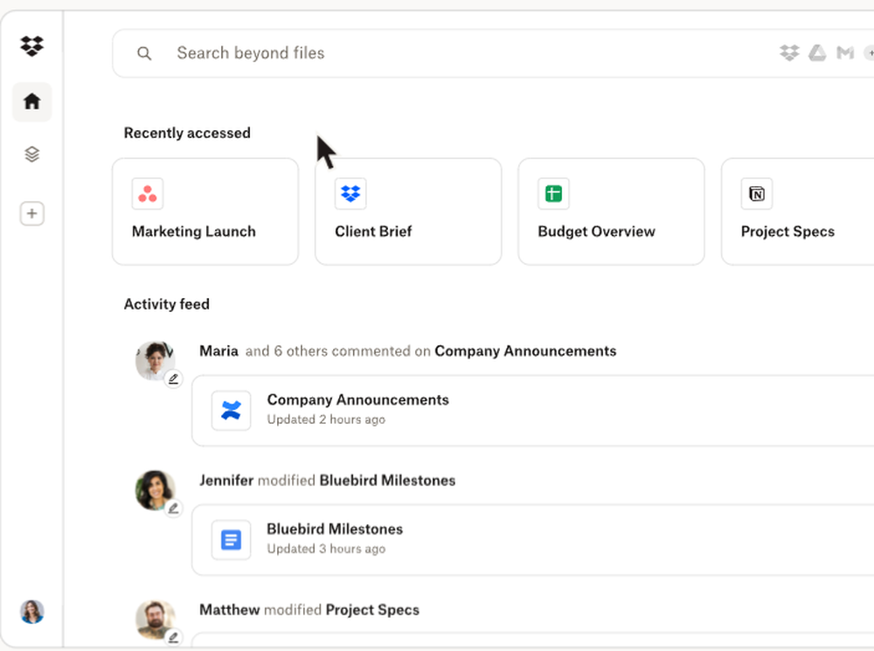874x651 pixels.
Task: Click the name Maria in feed
Action: [x=219, y=351]
